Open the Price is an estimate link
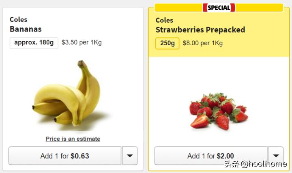Viewport: 292px width, 173px height. (x=73, y=139)
